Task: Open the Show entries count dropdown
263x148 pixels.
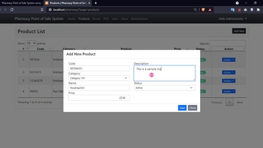Action: [31, 43]
